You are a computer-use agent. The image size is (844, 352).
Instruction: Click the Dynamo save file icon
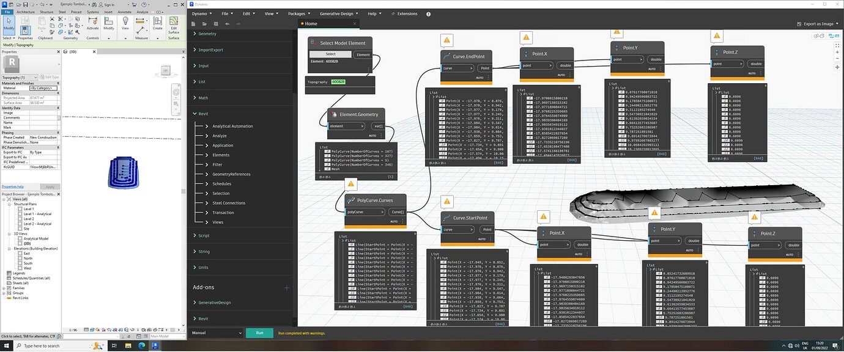click(215, 24)
